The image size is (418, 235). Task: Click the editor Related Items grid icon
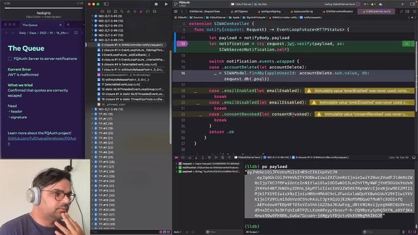[x=176, y=12]
